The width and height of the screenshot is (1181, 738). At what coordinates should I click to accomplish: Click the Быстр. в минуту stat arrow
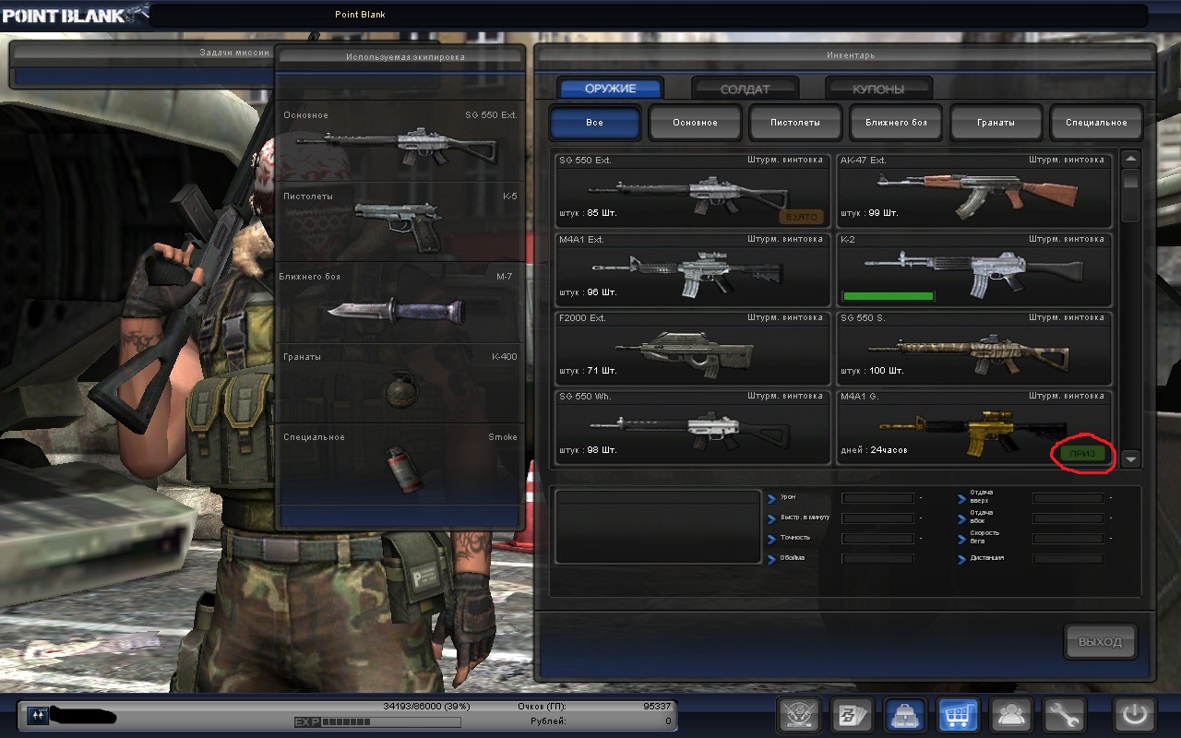771,518
